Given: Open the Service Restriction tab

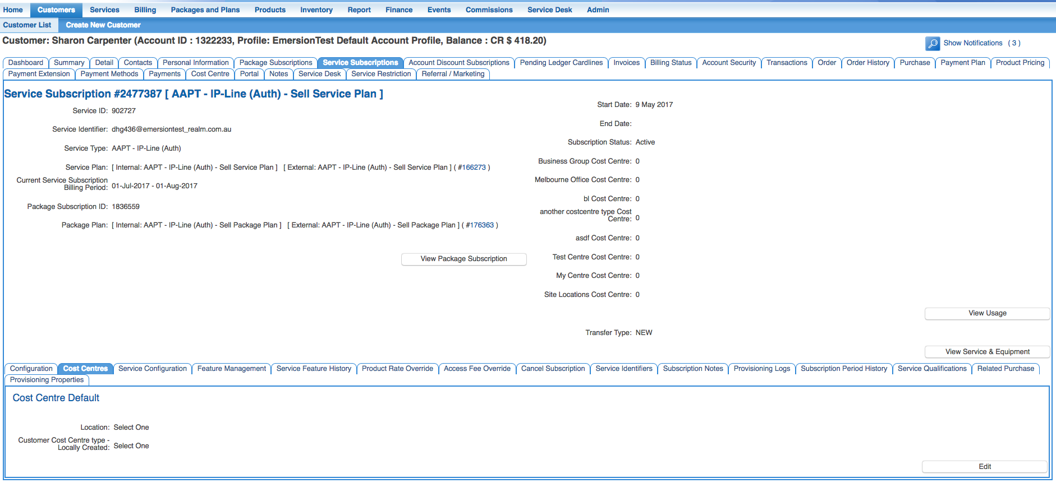Looking at the screenshot, I should point(382,74).
